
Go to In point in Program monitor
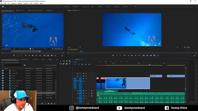(x=125, y=55)
